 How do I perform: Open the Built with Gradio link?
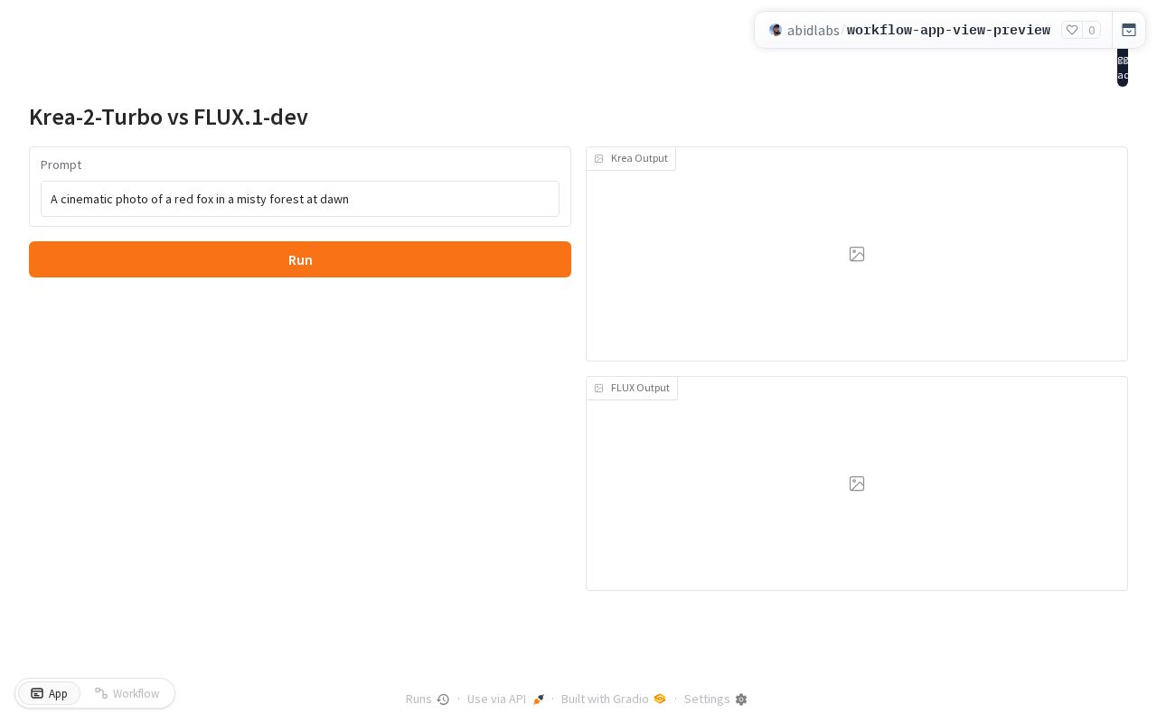(x=613, y=699)
